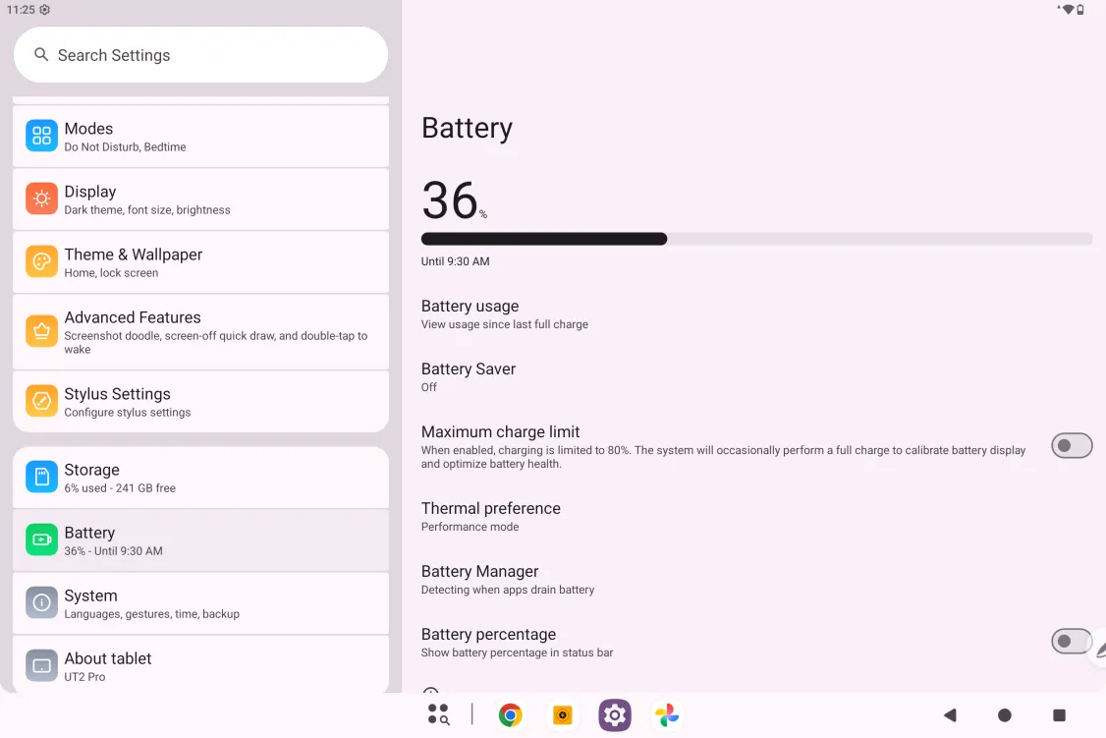Tap the Home navigation circle
The image size is (1106, 738).
pyautogui.click(x=1005, y=715)
